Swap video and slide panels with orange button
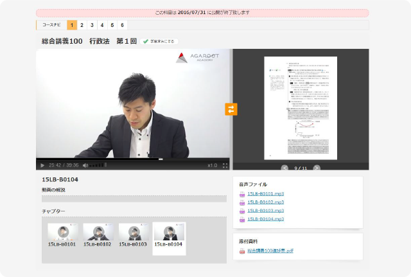This screenshot has height=277, width=411. pyautogui.click(x=231, y=109)
